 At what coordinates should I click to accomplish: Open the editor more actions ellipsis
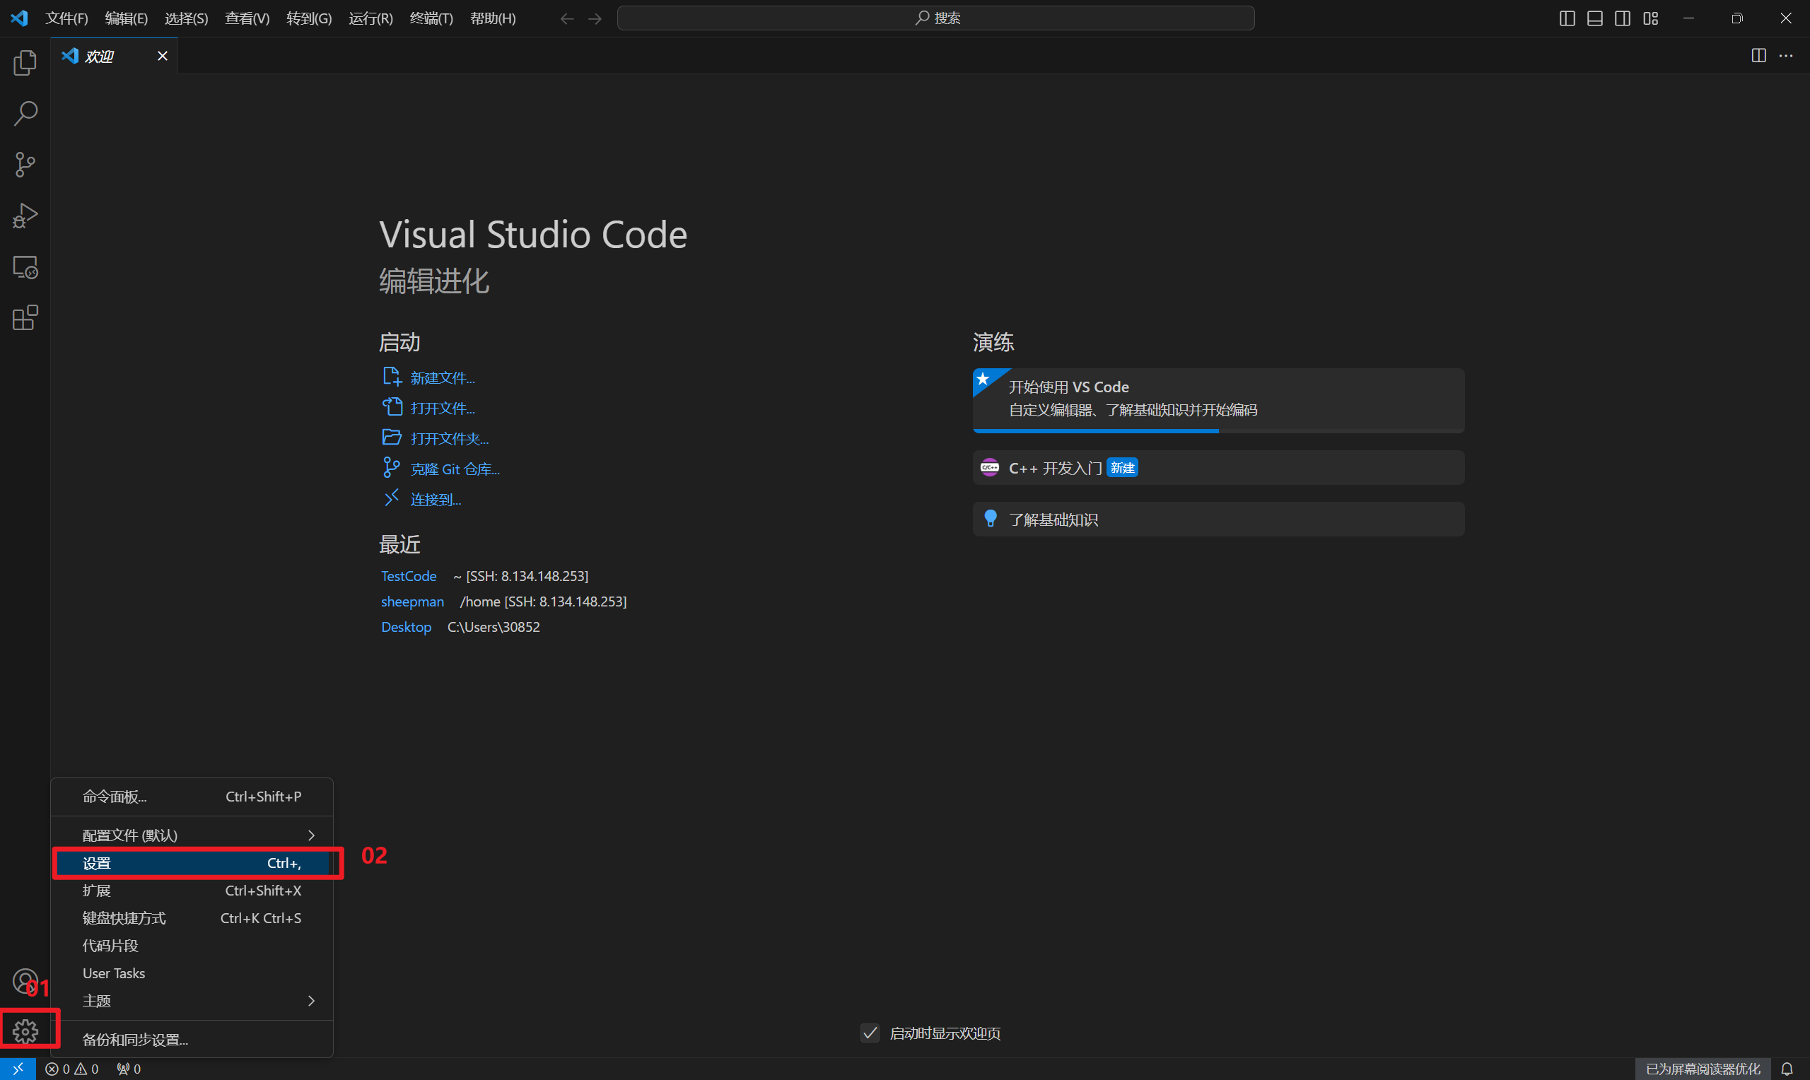click(x=1786, y=56)
